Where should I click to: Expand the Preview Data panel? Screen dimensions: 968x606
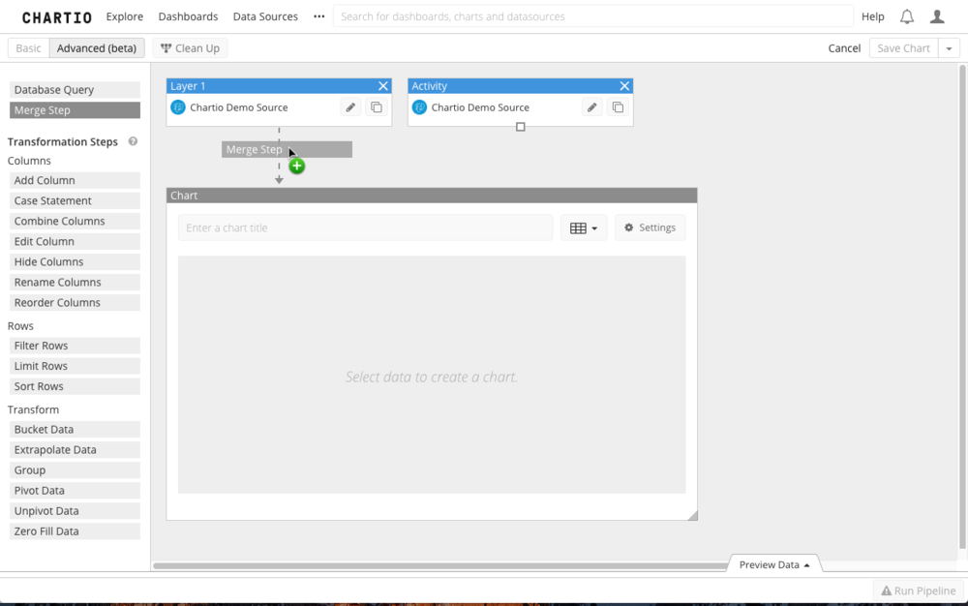(774, 564)
